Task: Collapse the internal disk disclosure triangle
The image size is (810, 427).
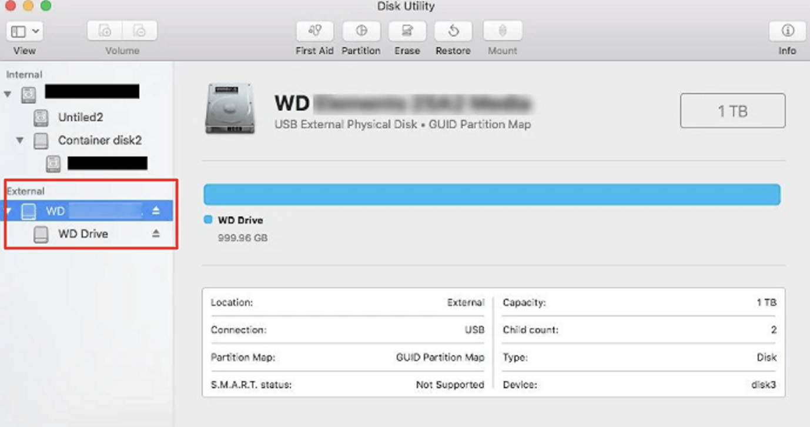Action: pos(8,94)
